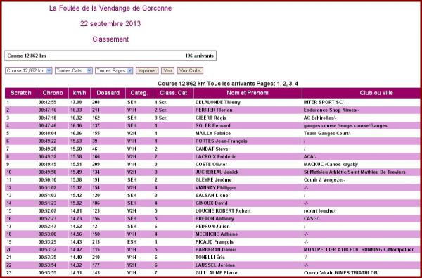Click the title La Foulée de la Vendange de Corconne
This screenshot has height=278, width=422.
110,8
